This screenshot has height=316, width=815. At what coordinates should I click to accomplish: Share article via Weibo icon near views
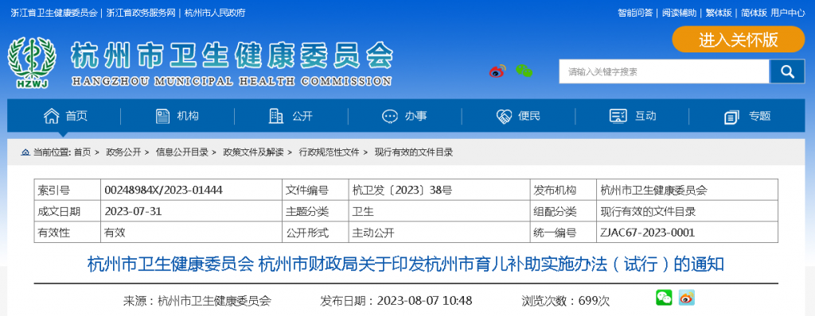pyautogui.click(x=687, y=297)
